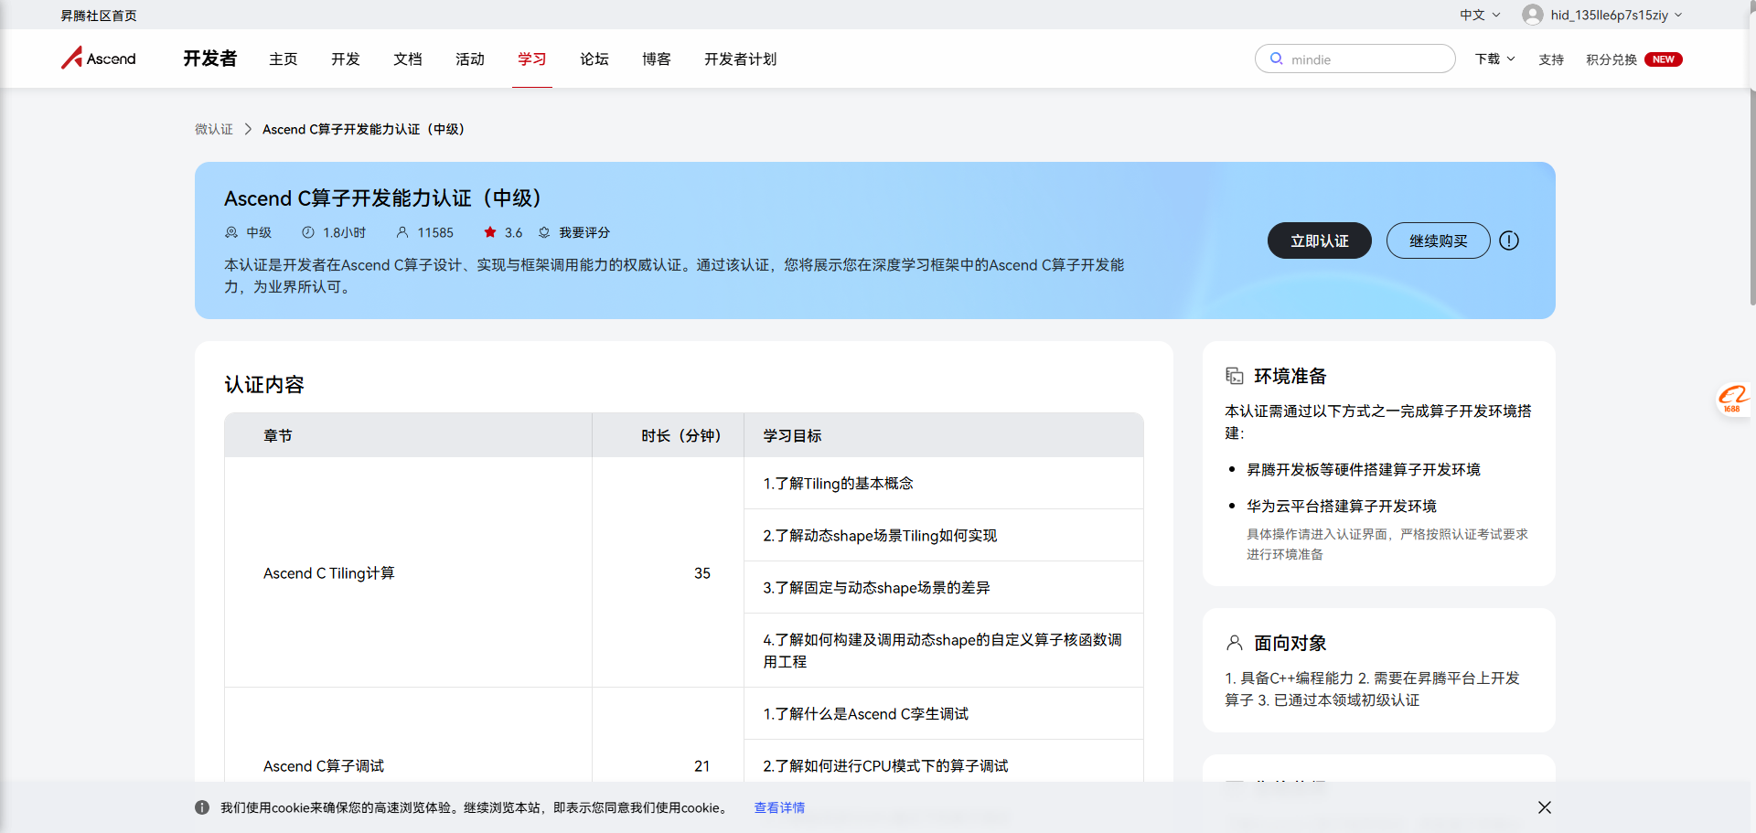Open the 博客 nav item

(657, 59)
